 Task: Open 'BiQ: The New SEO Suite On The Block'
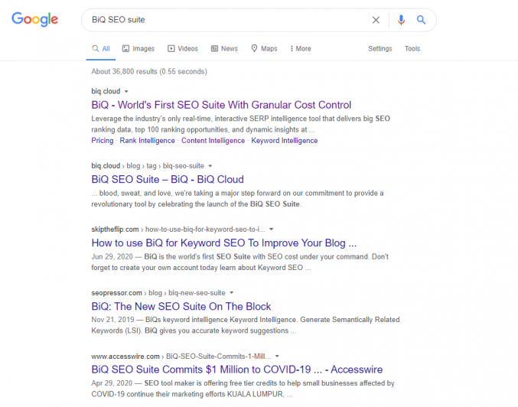click(181, 306)
